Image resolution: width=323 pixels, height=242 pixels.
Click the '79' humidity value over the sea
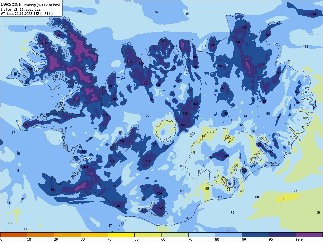point(232,212)
